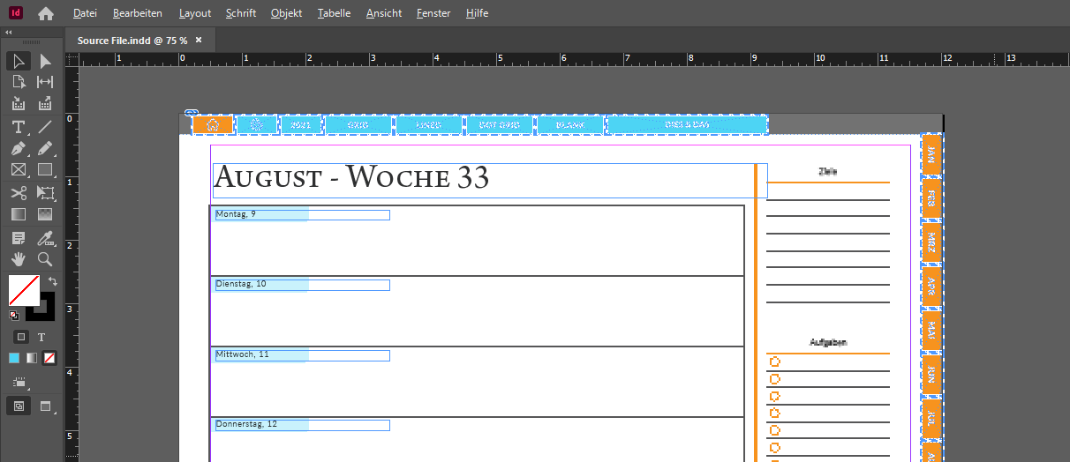This screenshot has width=1070, height=462.
Task: Open the Tabelle menu
Action: [335, 13]
